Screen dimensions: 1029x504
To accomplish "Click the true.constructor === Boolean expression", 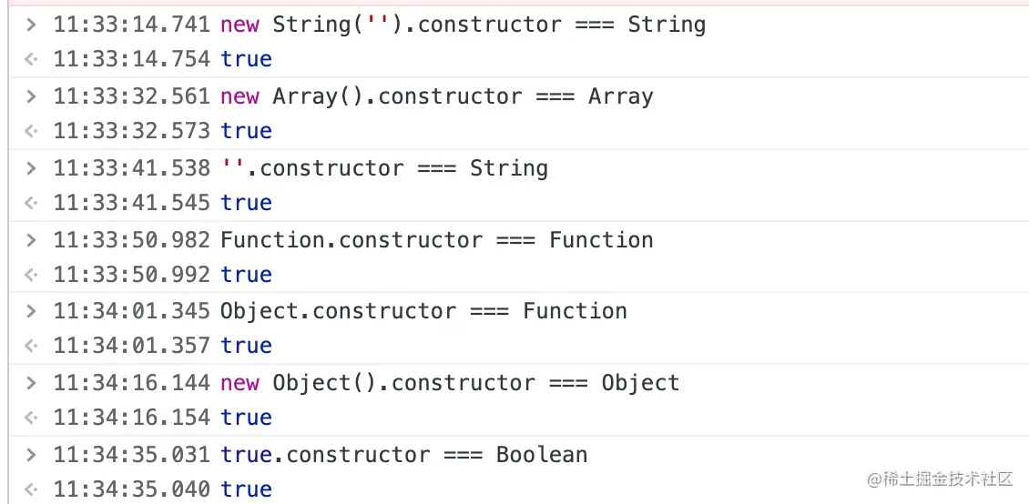I will coord(403,455).
